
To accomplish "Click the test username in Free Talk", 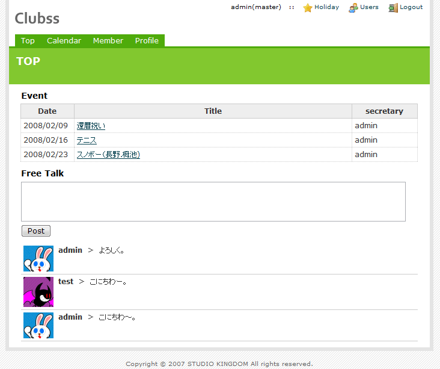I will (x=66, y=281).
